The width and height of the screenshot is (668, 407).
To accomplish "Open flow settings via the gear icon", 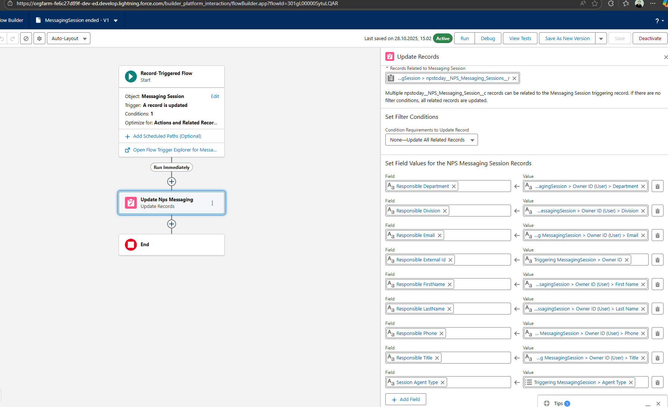I will 39,38.
